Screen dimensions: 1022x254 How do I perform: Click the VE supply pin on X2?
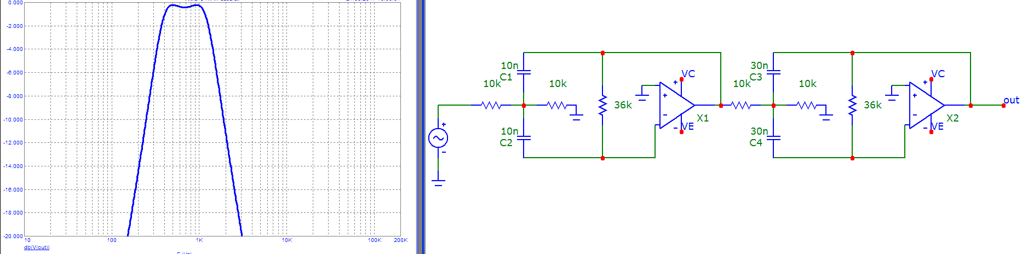tap(931, 131)
